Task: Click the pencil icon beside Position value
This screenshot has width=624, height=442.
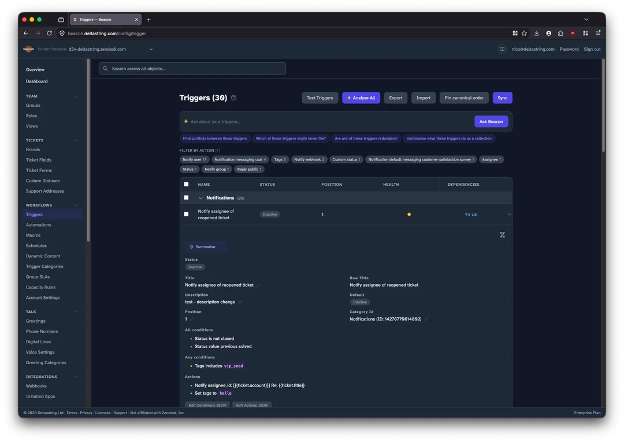Action: tap(191, 319)
